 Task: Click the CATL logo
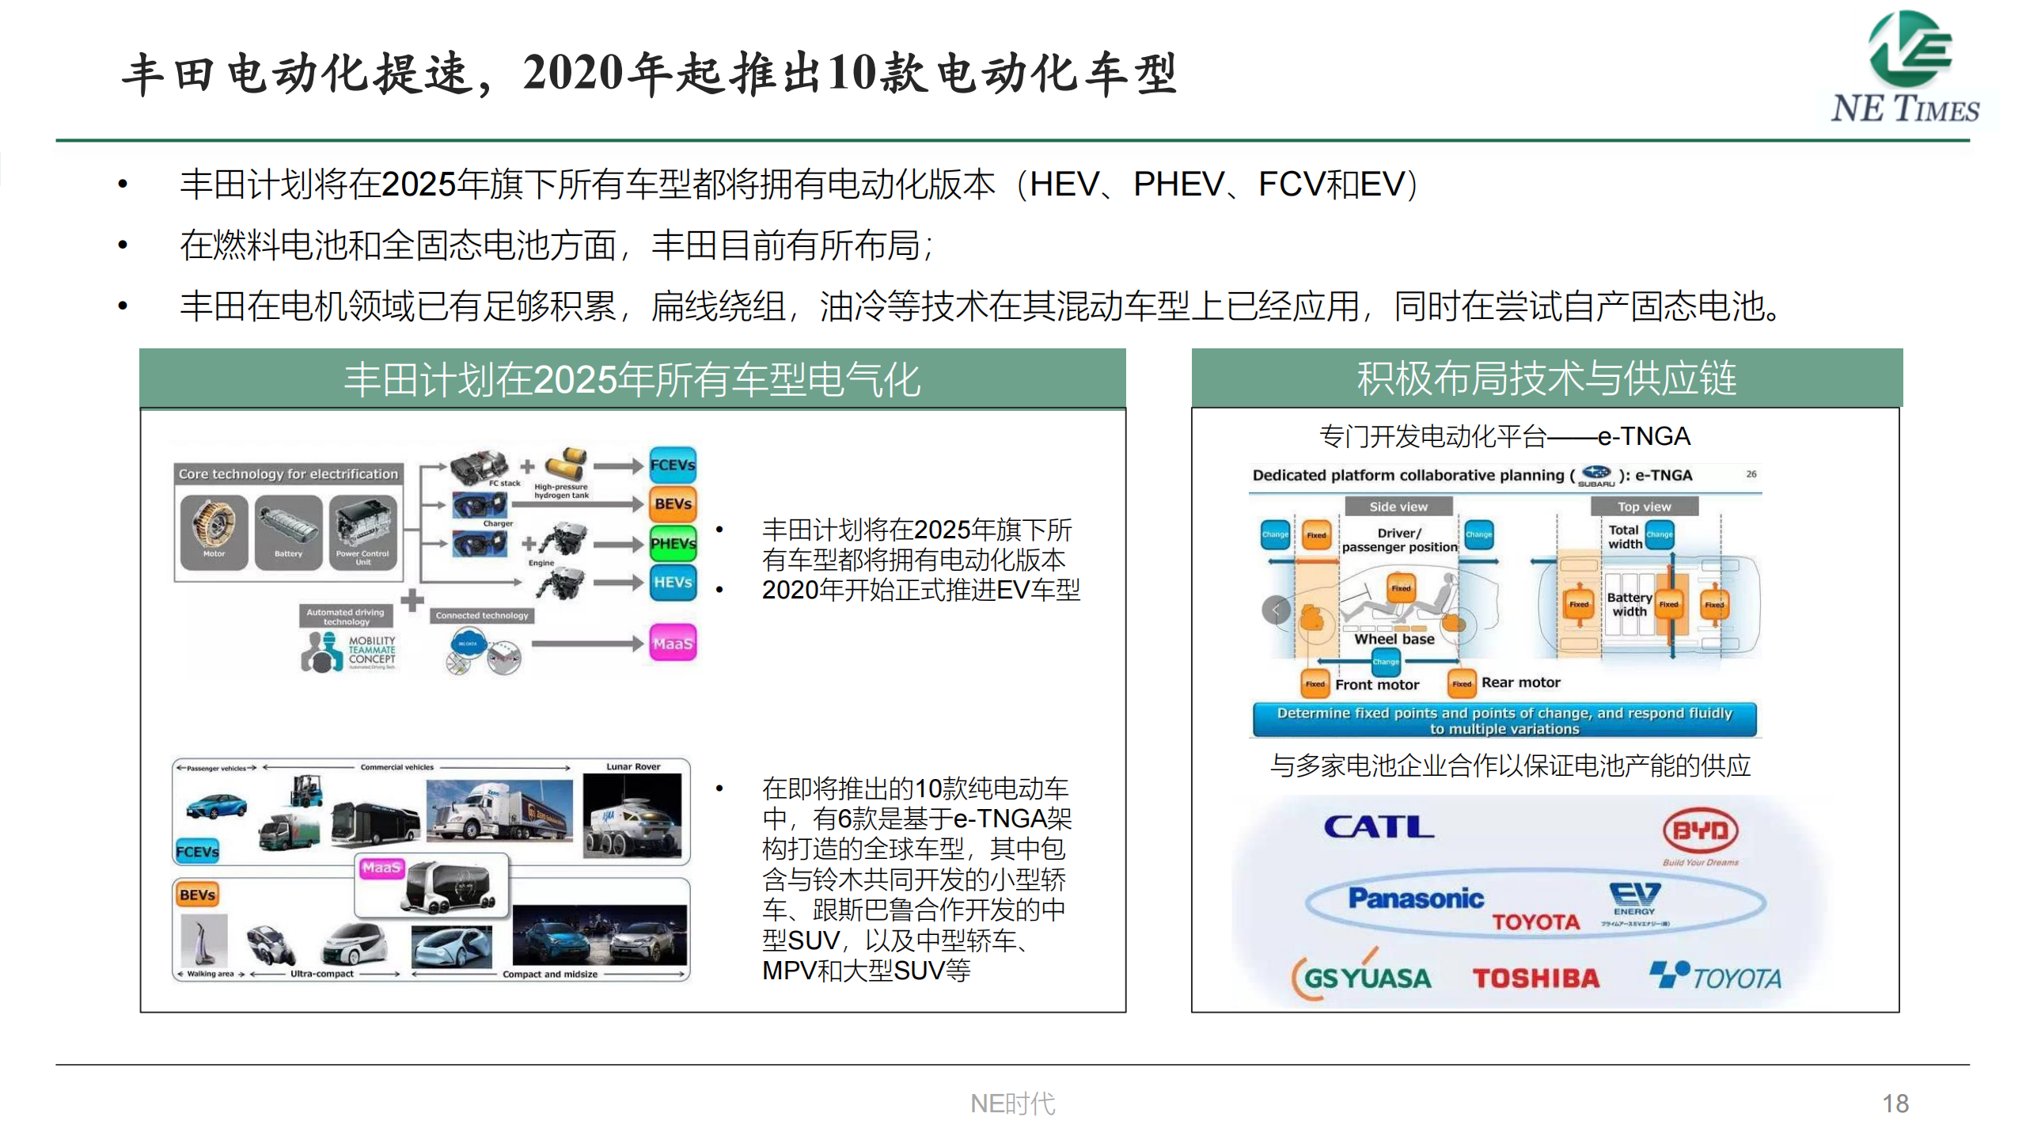(1379, 828)
